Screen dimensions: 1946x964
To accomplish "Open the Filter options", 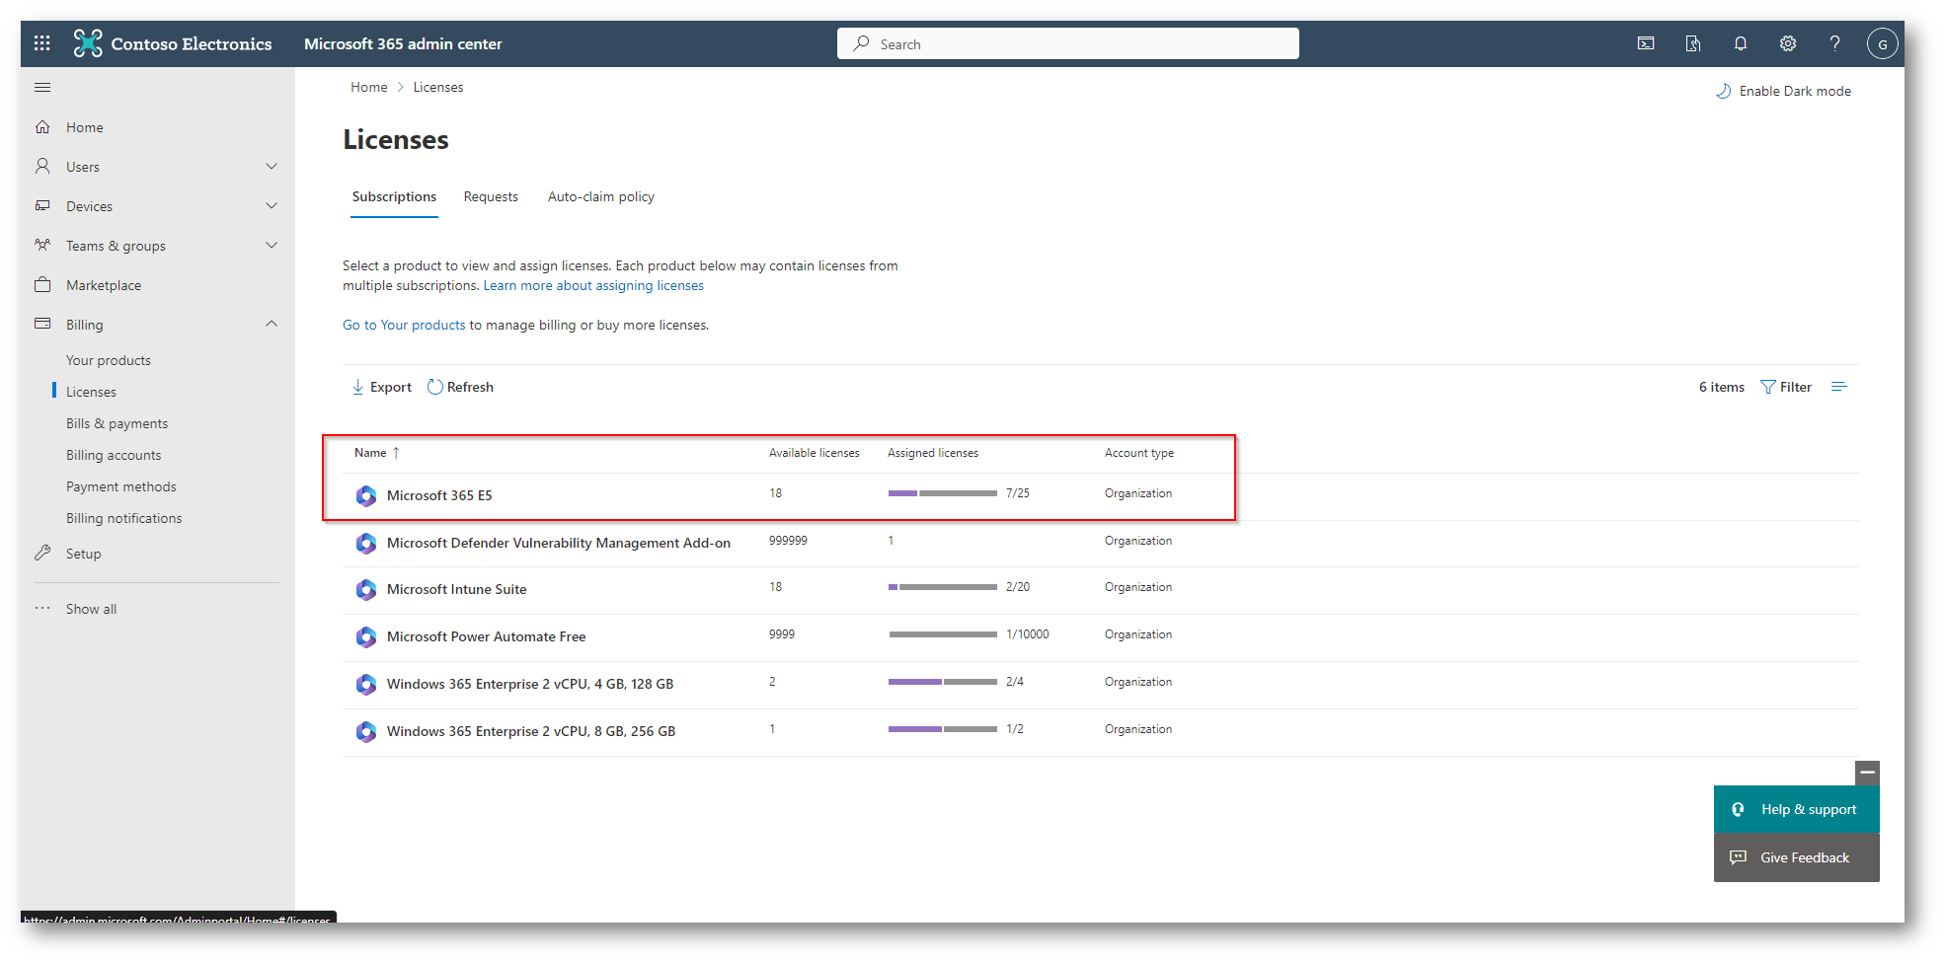I will coord(1786,387).
